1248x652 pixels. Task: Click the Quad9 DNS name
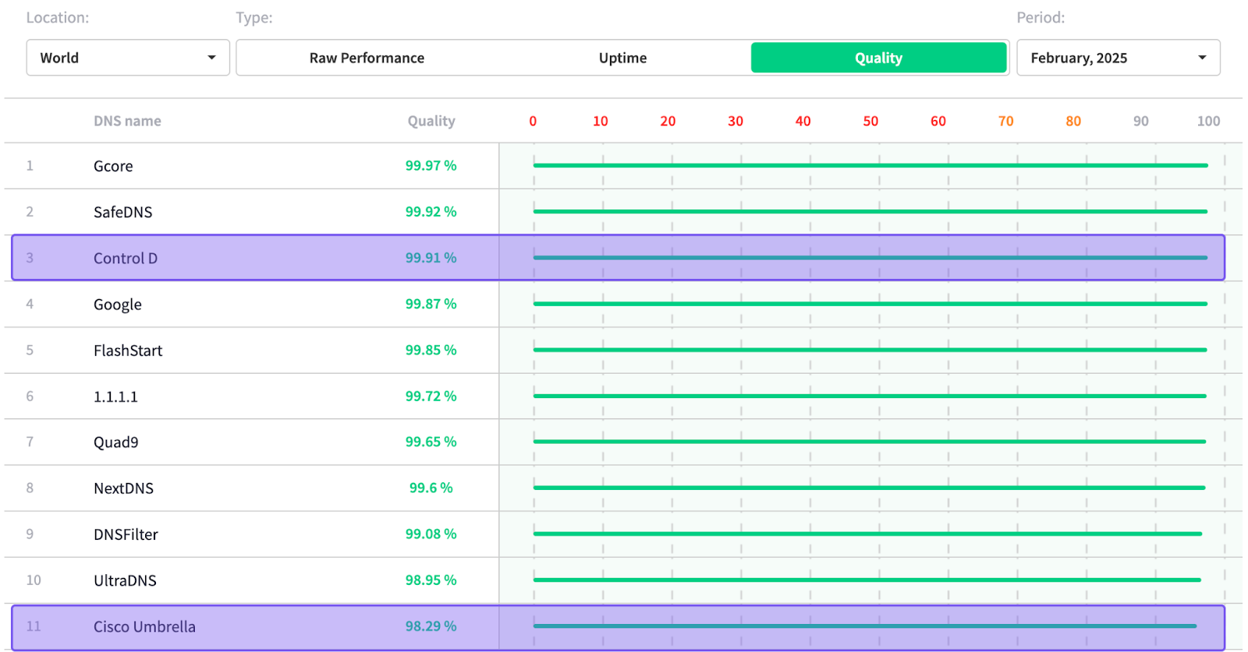tap(115, 442)
